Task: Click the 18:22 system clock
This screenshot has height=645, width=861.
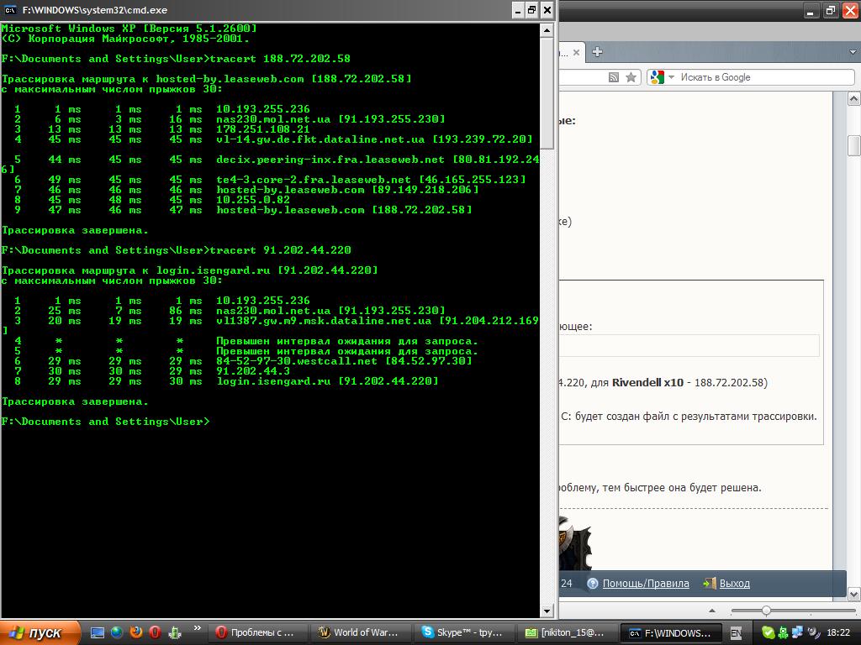Action: 838,633
